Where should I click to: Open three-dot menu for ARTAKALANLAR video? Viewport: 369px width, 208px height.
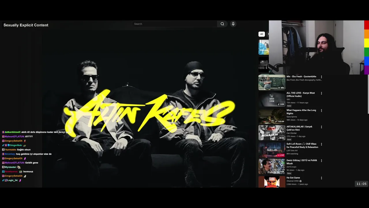point(321,127)
